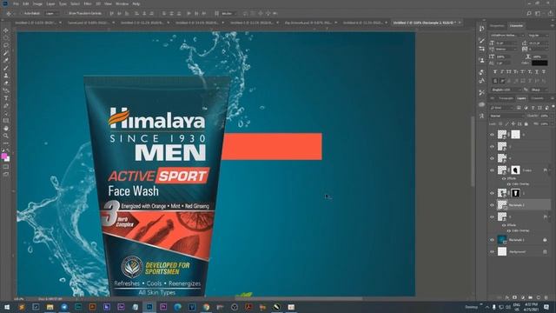Open the Image menu

coord(37,3)
